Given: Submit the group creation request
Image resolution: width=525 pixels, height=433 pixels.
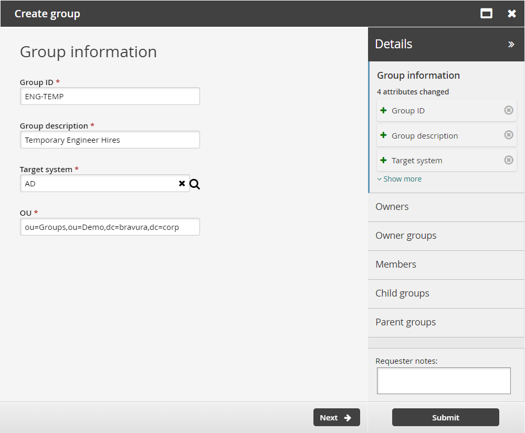Looking at the screenshot, I should pyautogui.click(x=445, y=417).
